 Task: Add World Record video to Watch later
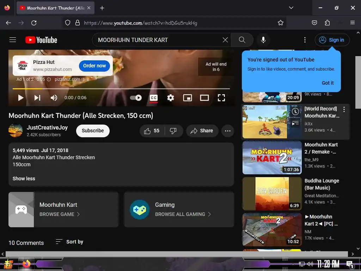(x=295, y=112)
